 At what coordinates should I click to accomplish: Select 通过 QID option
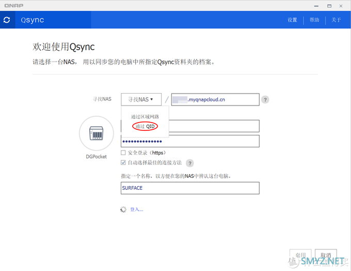(x=145, y=127)
